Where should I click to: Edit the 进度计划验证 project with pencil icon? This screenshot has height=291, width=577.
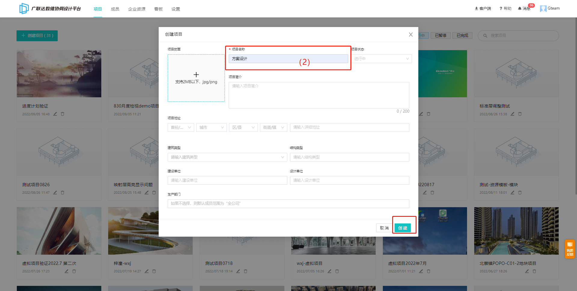55,114
